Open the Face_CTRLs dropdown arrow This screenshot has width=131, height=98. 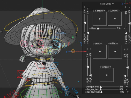pyautogui.click(x=113, y=4)
